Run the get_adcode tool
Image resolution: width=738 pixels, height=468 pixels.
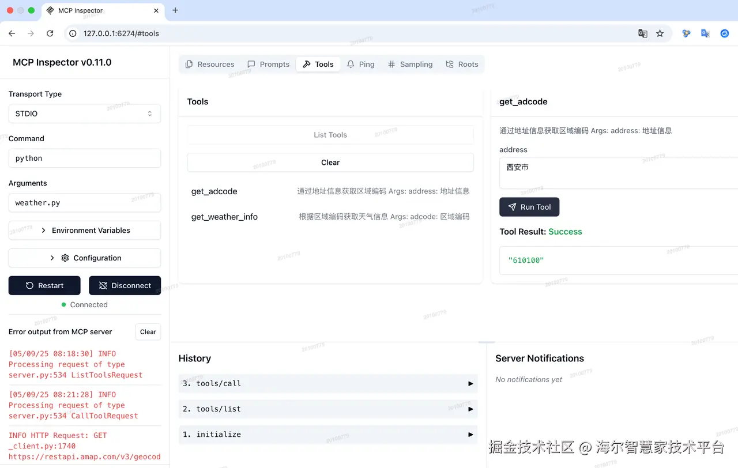point(529,207)
